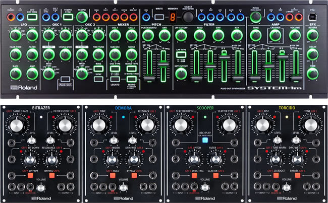Screen dimensions: 328x203
Task: Click the OUTPUT R jack
Action: pyautogui.click(x=299, y=17)
